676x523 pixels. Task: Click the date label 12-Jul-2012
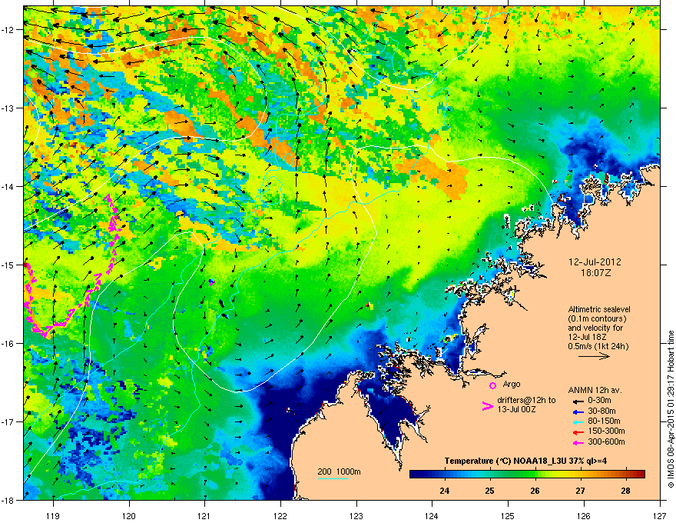point(595,262)
